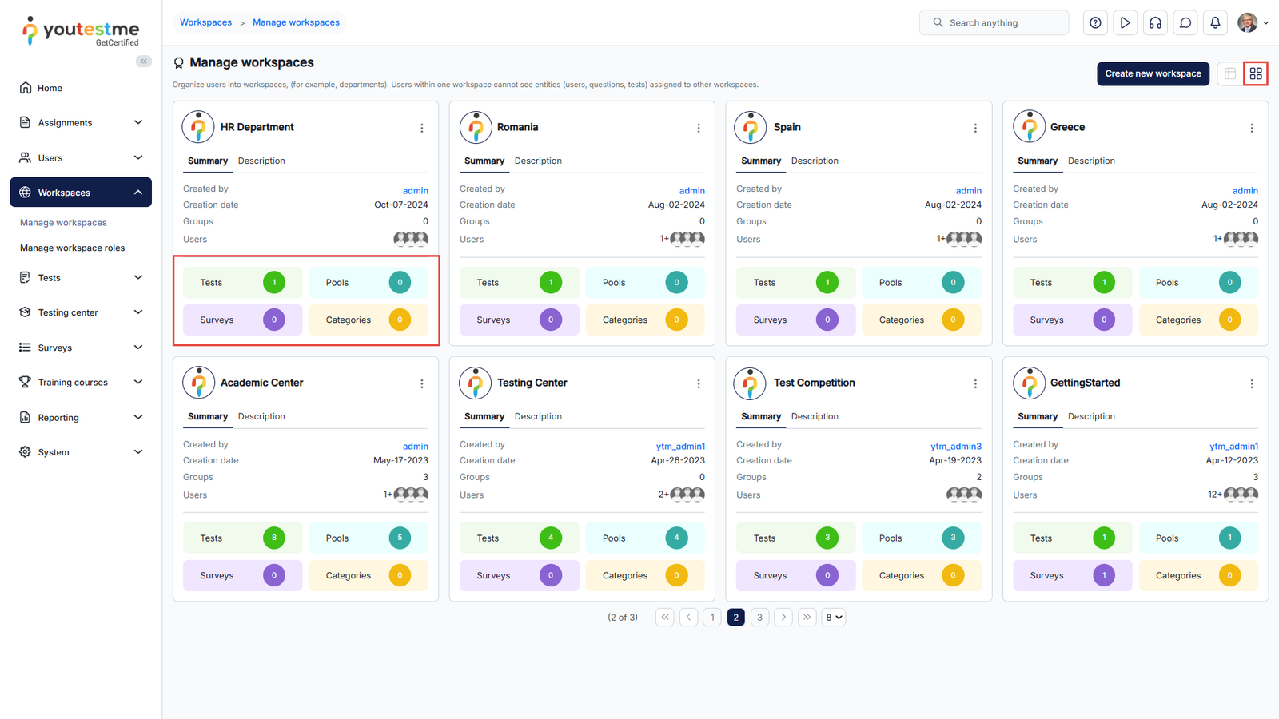Open the chat bubble icon
Screen dimensions: 1279x719
(1185, 23)
